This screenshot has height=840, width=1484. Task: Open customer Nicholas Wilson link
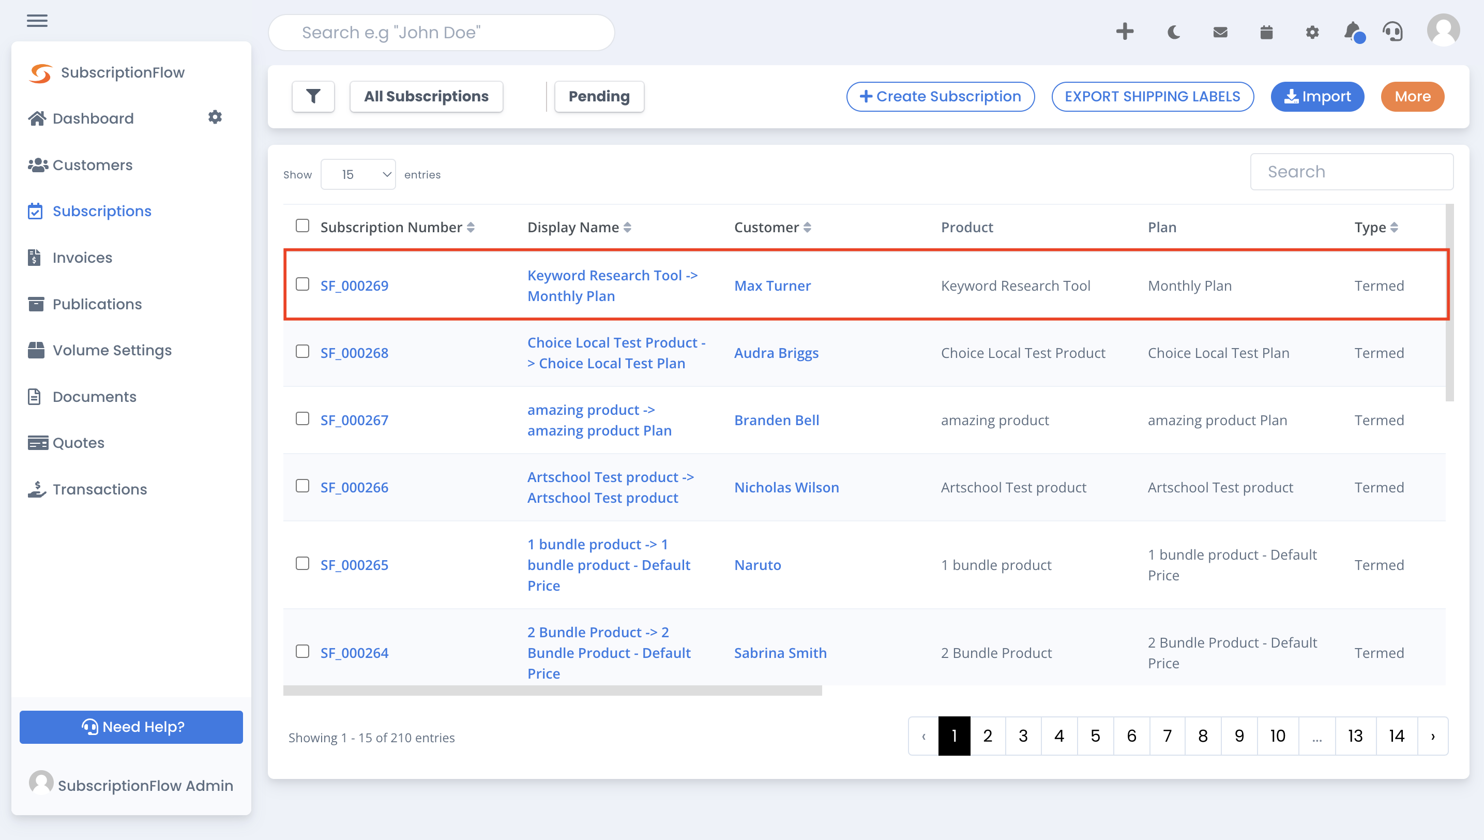point(786,487)
